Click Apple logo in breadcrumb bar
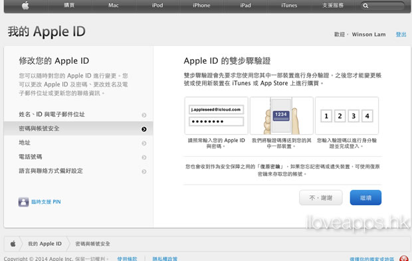The width and height of the screenshot is (412, 261). 13,244
